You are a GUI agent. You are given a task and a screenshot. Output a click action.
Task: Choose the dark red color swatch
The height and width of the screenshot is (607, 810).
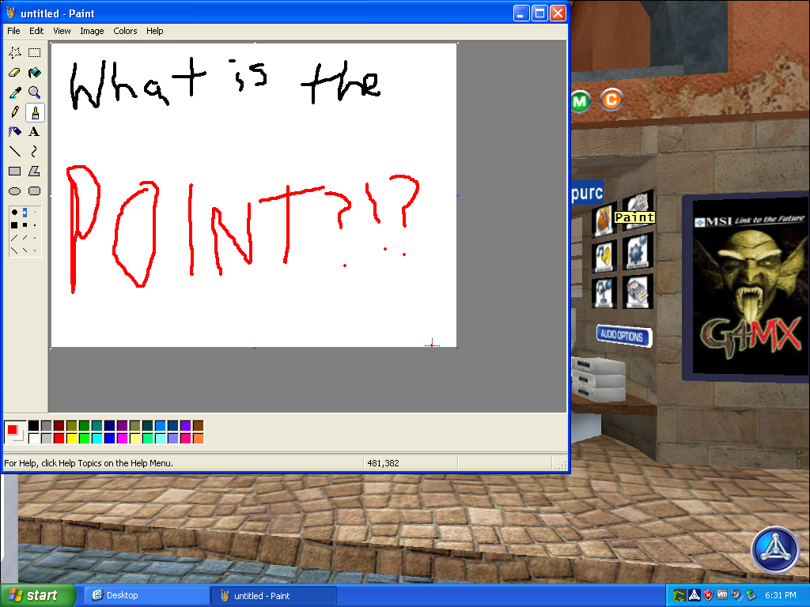click(x=59, y=426)
